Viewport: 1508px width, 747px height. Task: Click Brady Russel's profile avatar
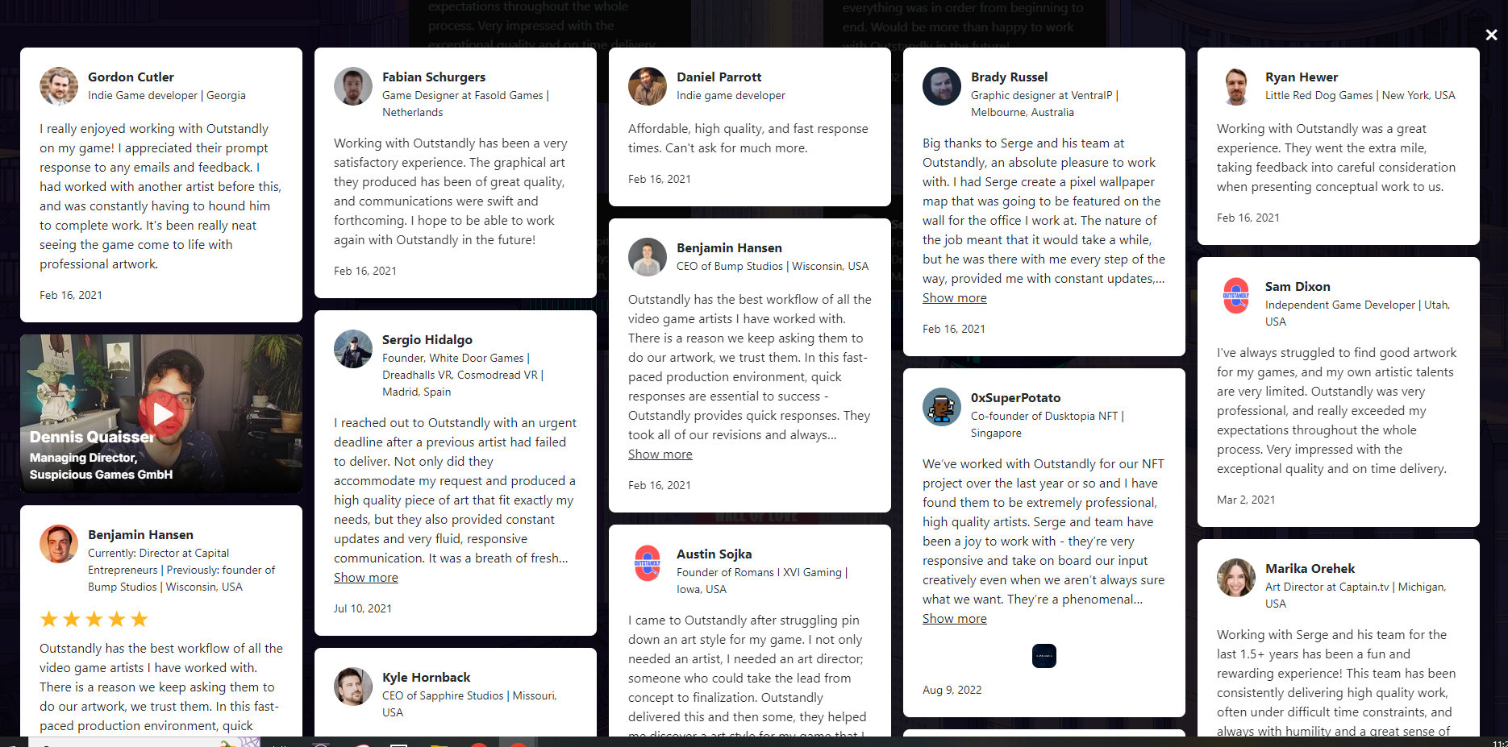pyautogui.click(x=942, y=86)
